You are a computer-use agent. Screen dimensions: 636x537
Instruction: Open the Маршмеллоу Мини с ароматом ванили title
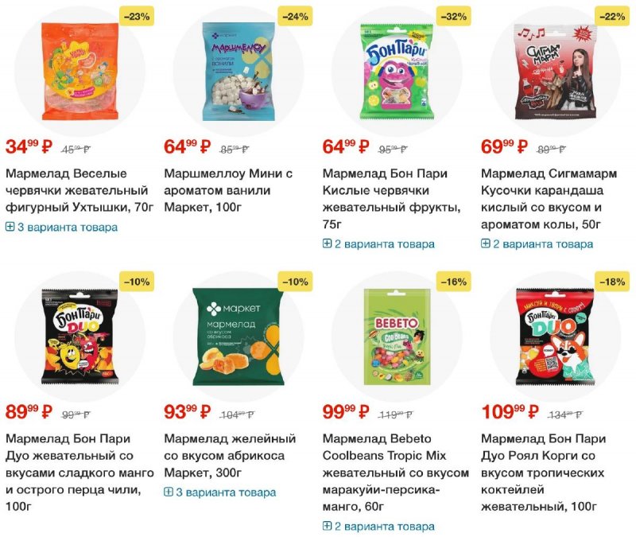(x=228, y=190)
